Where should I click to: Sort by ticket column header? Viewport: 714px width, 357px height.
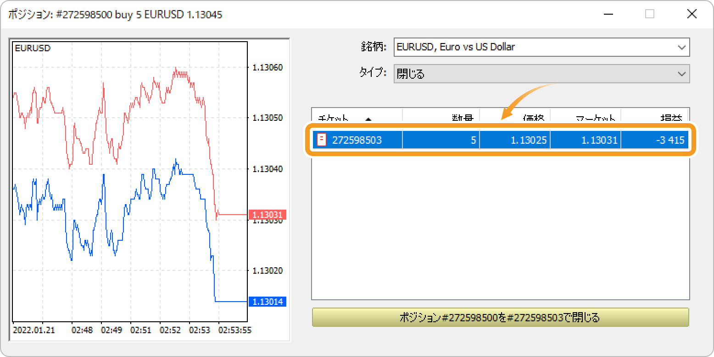[x=357, y=116]
